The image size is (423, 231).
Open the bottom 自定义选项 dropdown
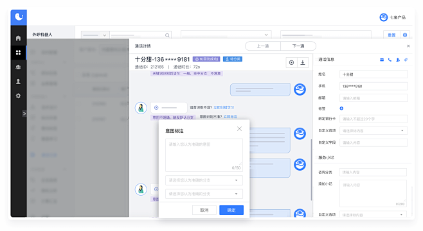coord(373,214)
